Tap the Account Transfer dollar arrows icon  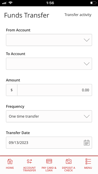[x=29, y=161]
